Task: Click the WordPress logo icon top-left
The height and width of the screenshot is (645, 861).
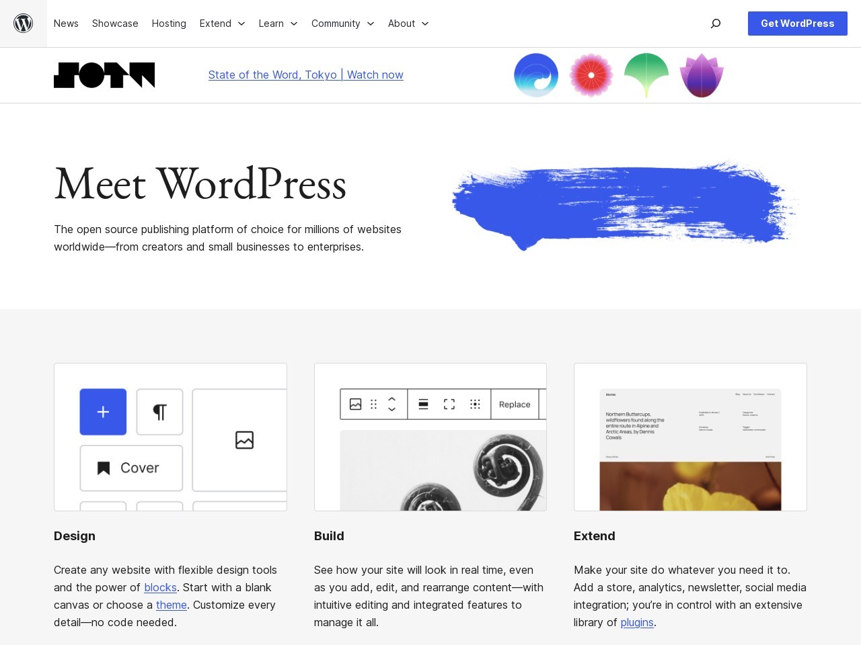Action: pos(23,23)
